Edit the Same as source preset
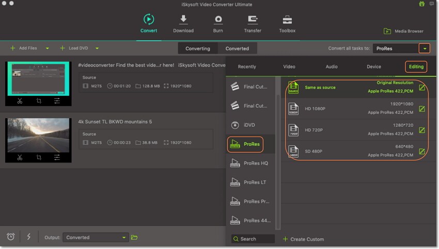439x249 pixels. pos(422,88)
